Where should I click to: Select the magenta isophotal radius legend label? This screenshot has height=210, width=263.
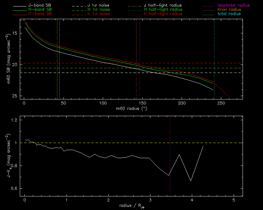click(x=233, y=6)
